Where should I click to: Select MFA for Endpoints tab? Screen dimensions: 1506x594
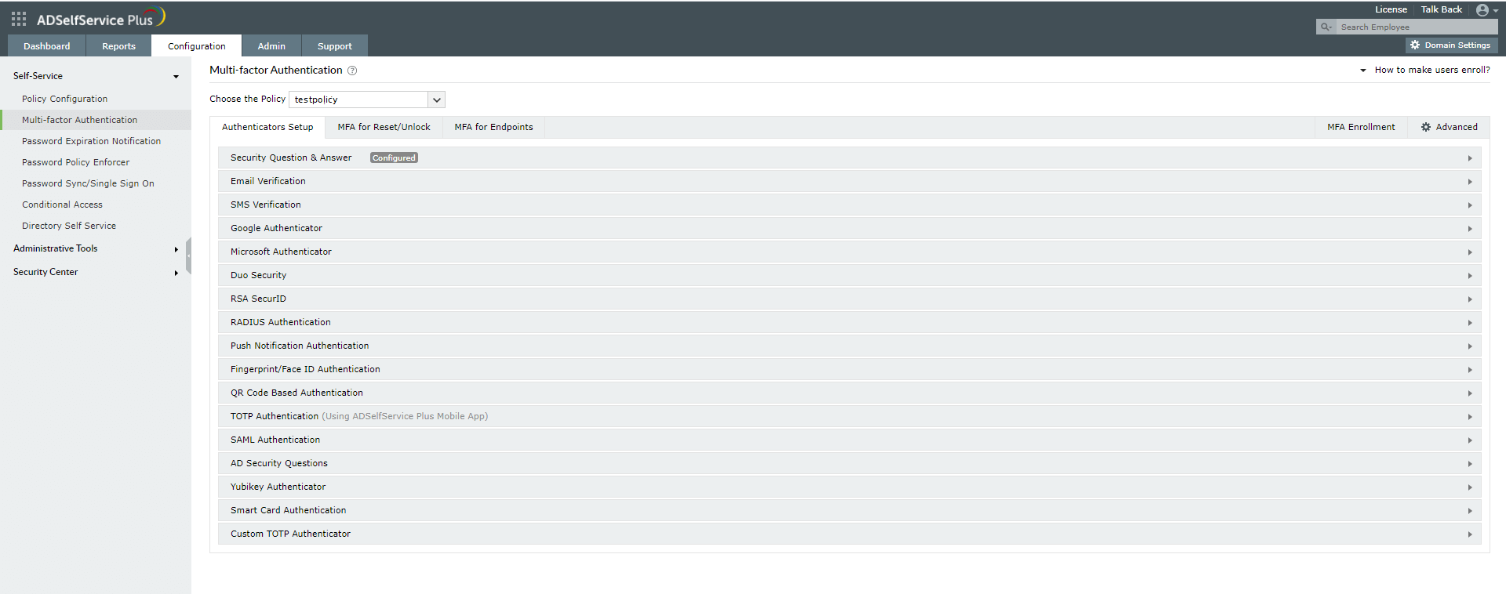pos(493,127)
